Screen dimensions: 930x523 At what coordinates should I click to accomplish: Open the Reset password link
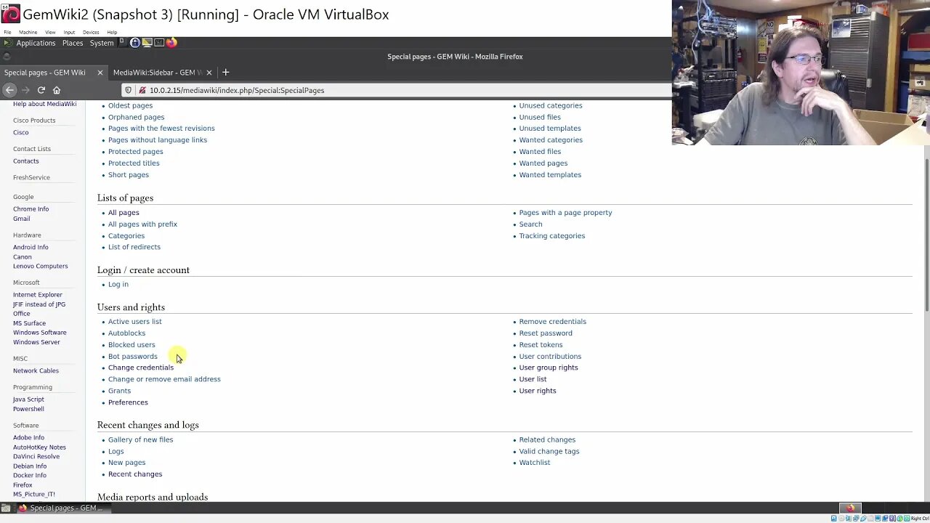point(546,333)
